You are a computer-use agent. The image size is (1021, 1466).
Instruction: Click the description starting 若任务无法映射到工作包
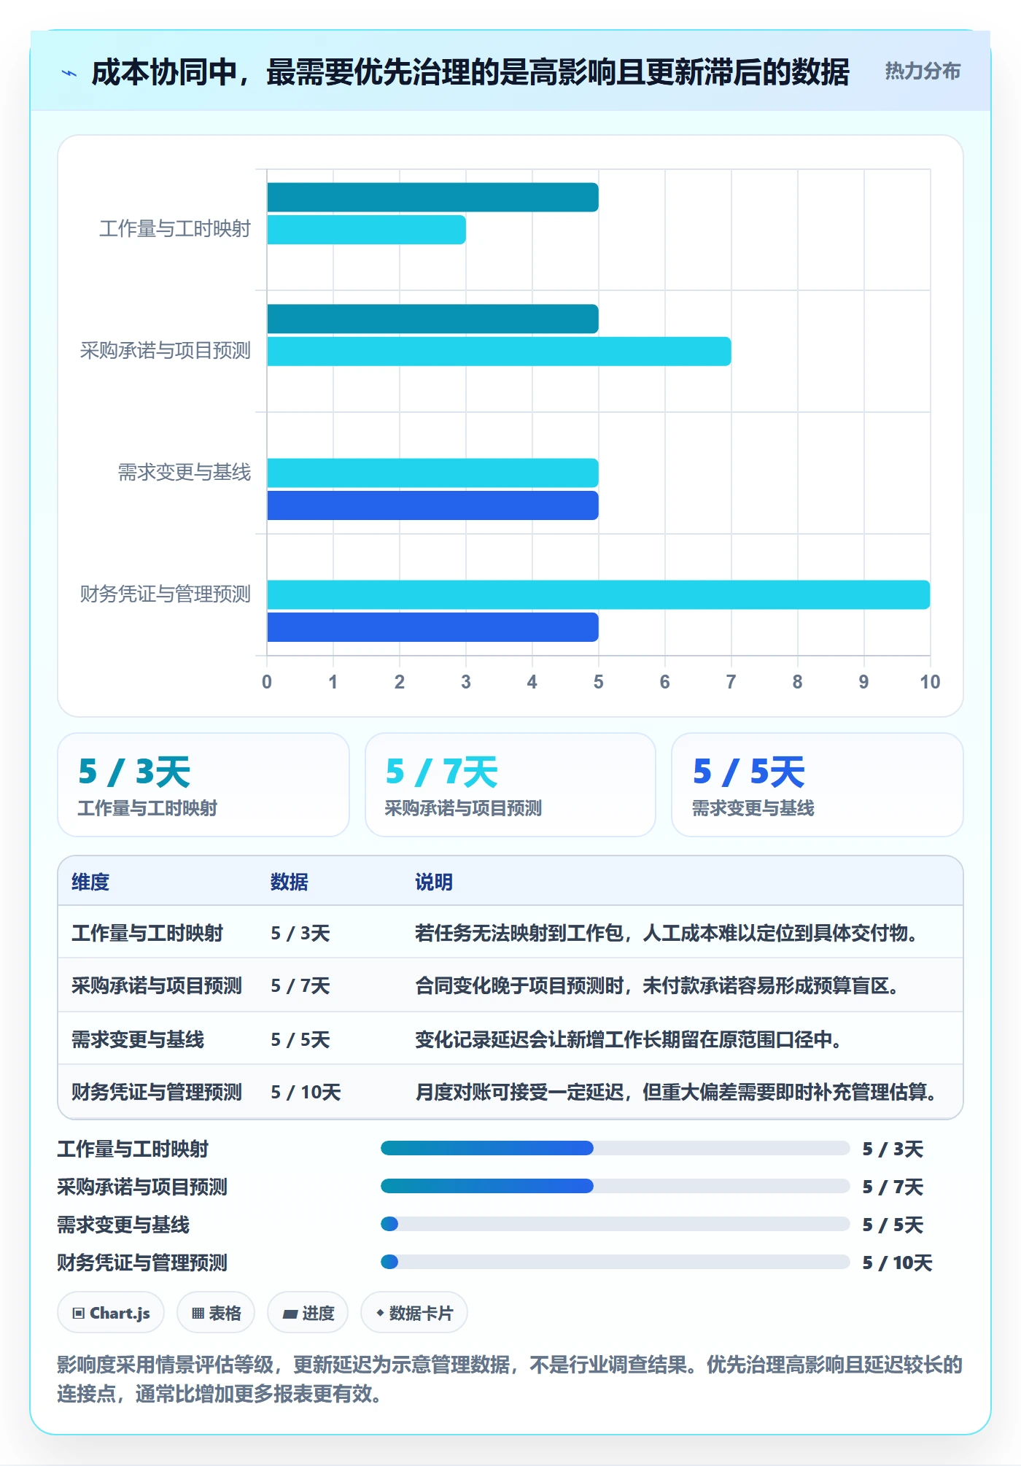(667, 933)
